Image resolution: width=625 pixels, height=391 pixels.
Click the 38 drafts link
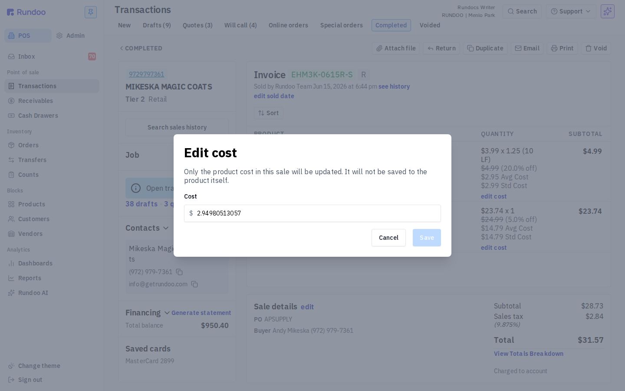[141, 204]
